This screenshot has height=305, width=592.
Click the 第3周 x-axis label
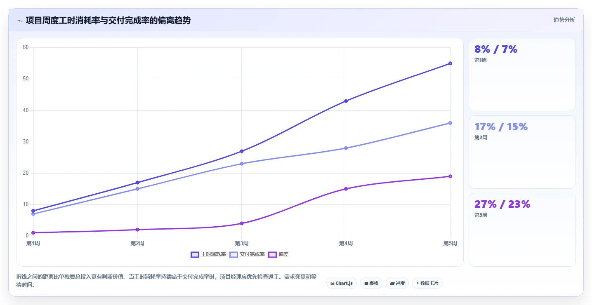click(x=242, y=243)
